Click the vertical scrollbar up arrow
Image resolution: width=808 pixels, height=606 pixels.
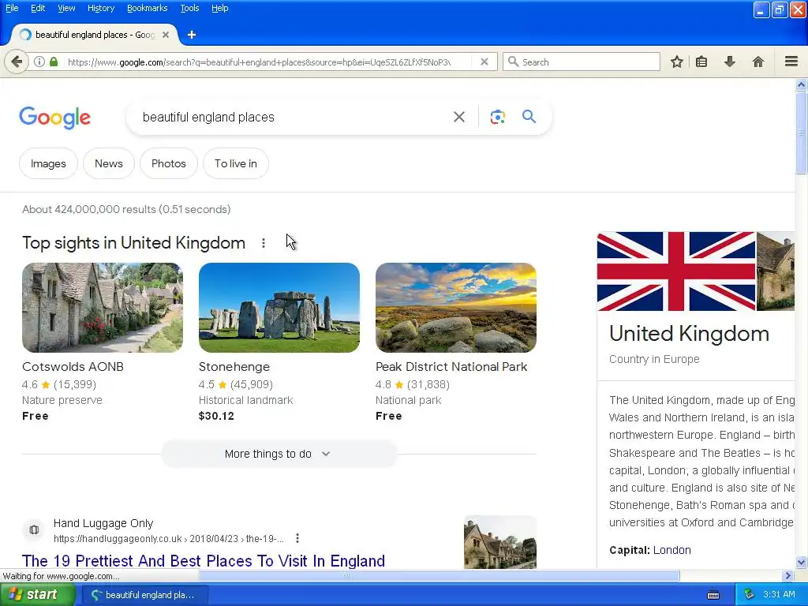coord(801,84)
